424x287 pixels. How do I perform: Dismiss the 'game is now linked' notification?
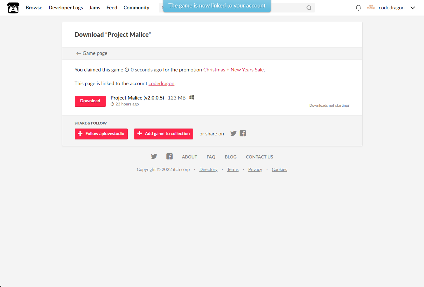point(217,6)
